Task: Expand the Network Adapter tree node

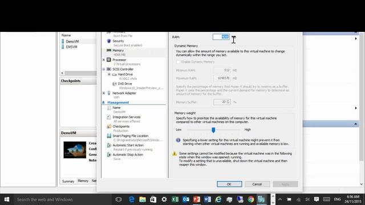Action: point(104,93)
